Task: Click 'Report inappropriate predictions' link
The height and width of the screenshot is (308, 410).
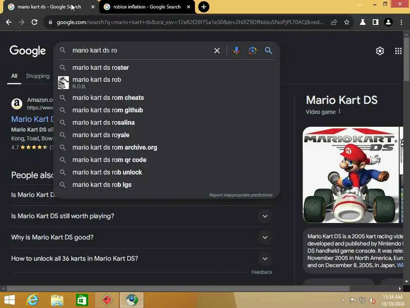Action: [241, 195]
